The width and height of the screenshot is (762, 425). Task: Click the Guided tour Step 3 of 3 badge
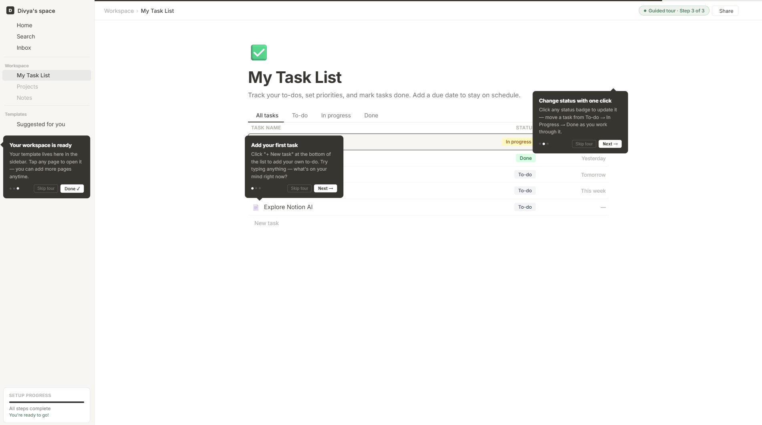(x=674, y=11)
